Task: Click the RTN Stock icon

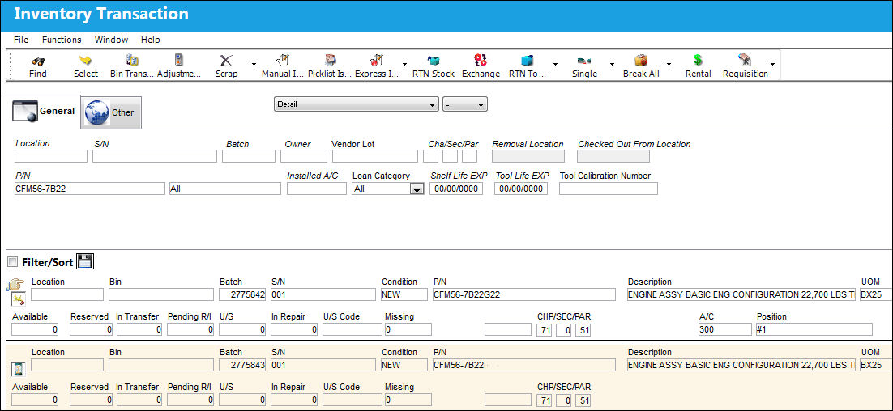Action: [434, 61]
